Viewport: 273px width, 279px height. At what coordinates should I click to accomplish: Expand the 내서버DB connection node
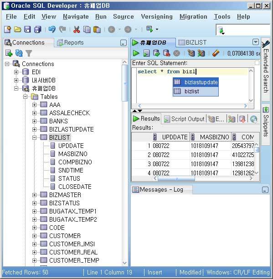click(16, 80)
